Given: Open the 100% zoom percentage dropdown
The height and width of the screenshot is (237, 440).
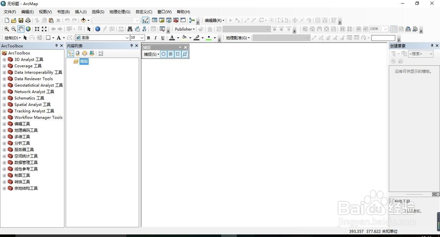Looking at the screenshot, I should tap(385, 29).
